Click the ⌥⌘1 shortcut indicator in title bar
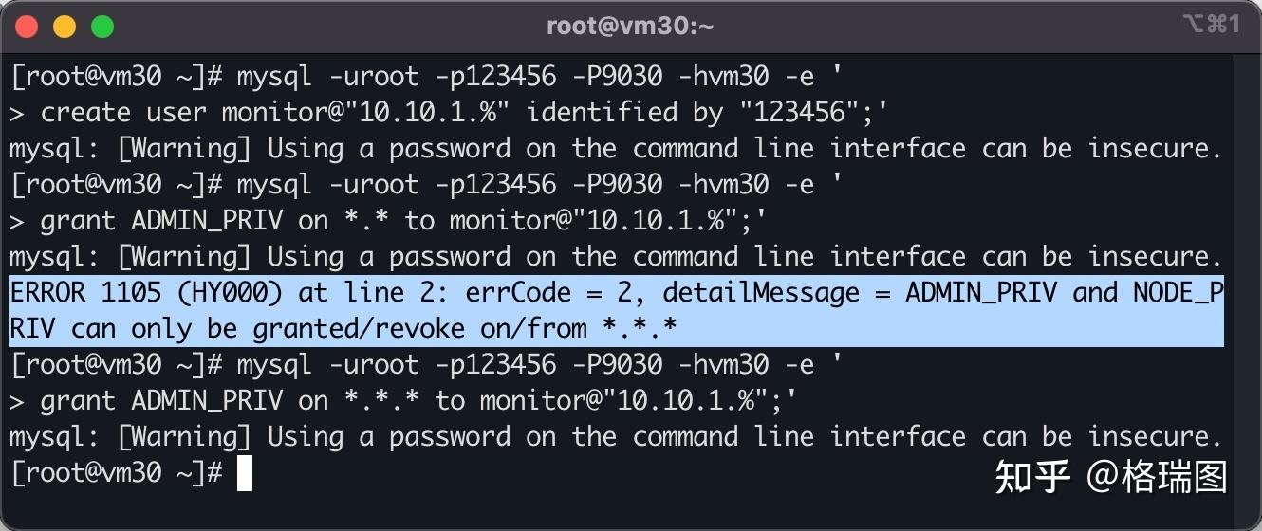This screenshot has width=1262, height=531. tap(1211, 25)
